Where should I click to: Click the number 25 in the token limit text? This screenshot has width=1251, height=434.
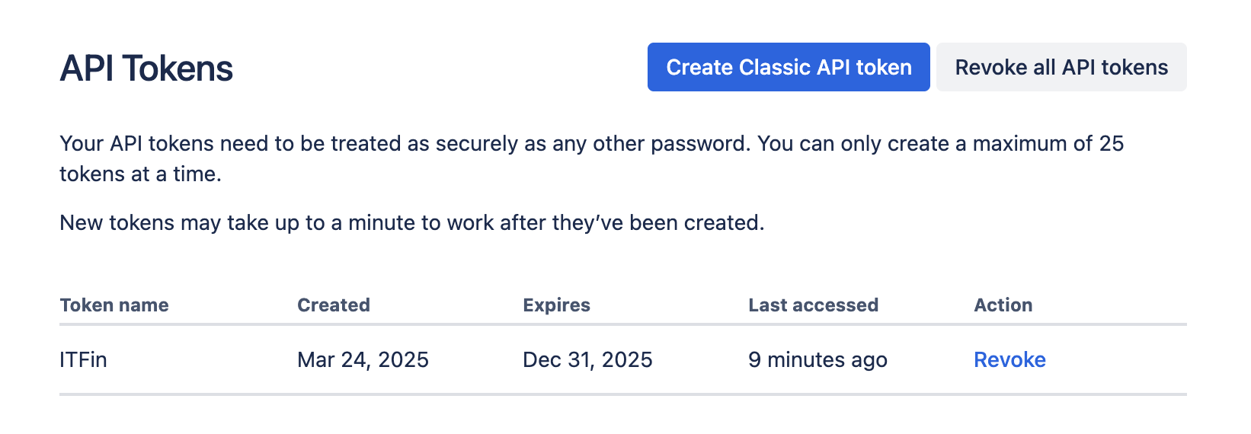tap(1112, 144)
